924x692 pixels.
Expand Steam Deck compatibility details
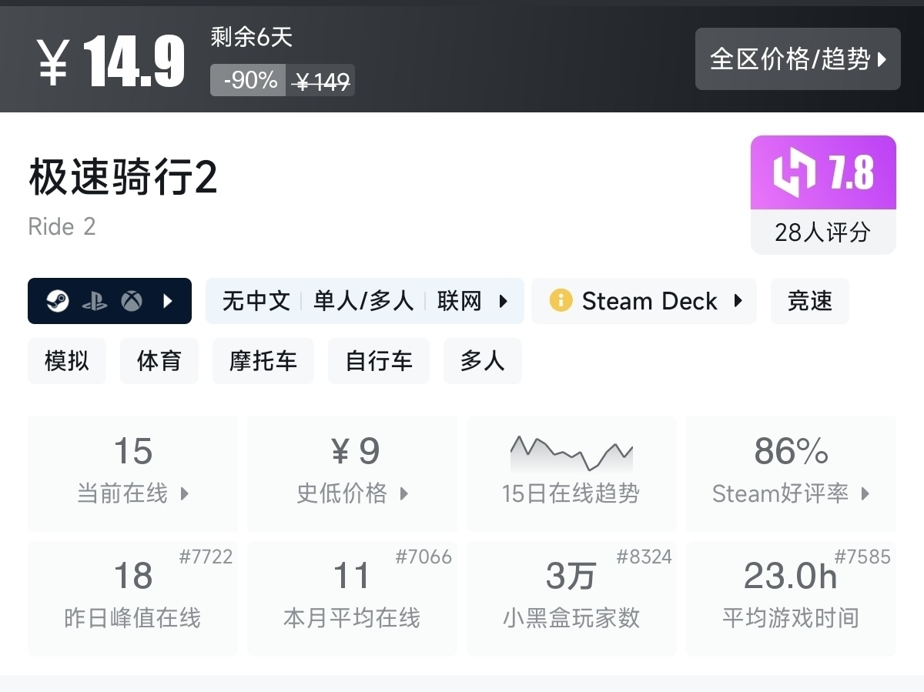pos(644,301)
